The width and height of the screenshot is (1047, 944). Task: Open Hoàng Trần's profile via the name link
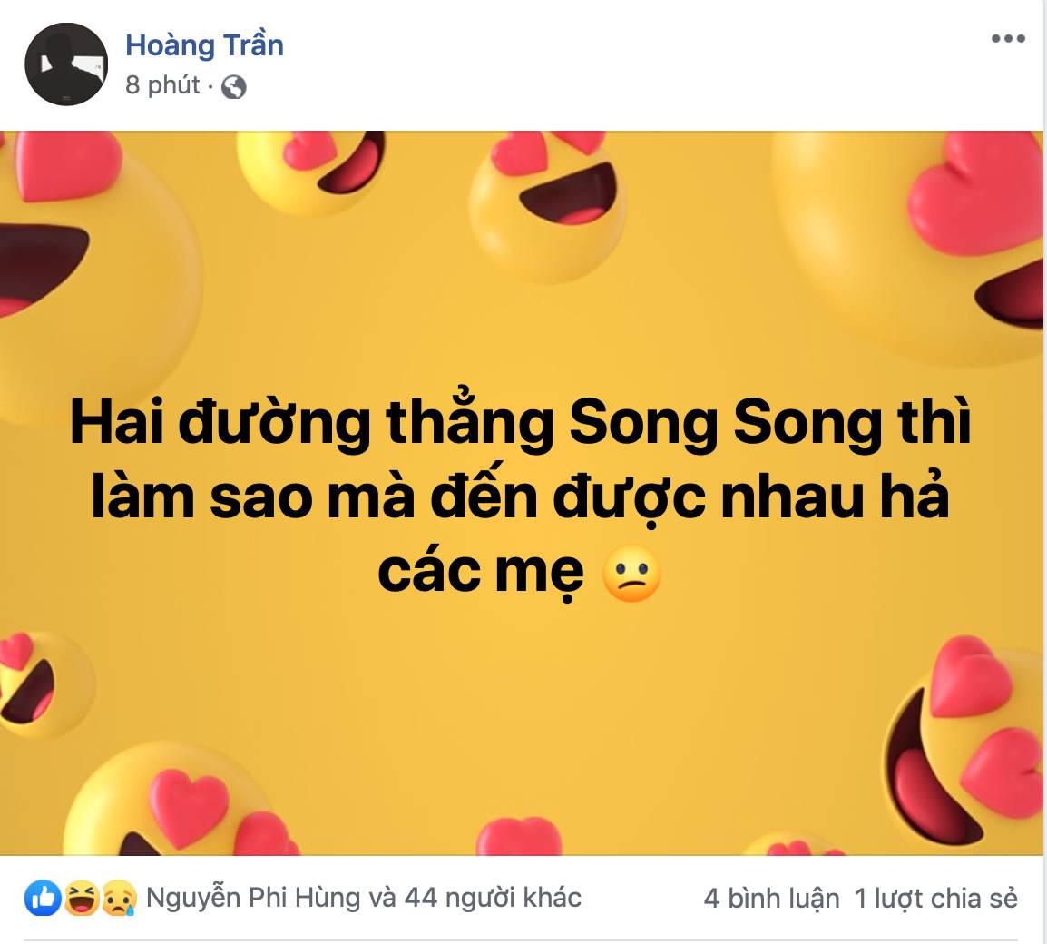[203, 44]
